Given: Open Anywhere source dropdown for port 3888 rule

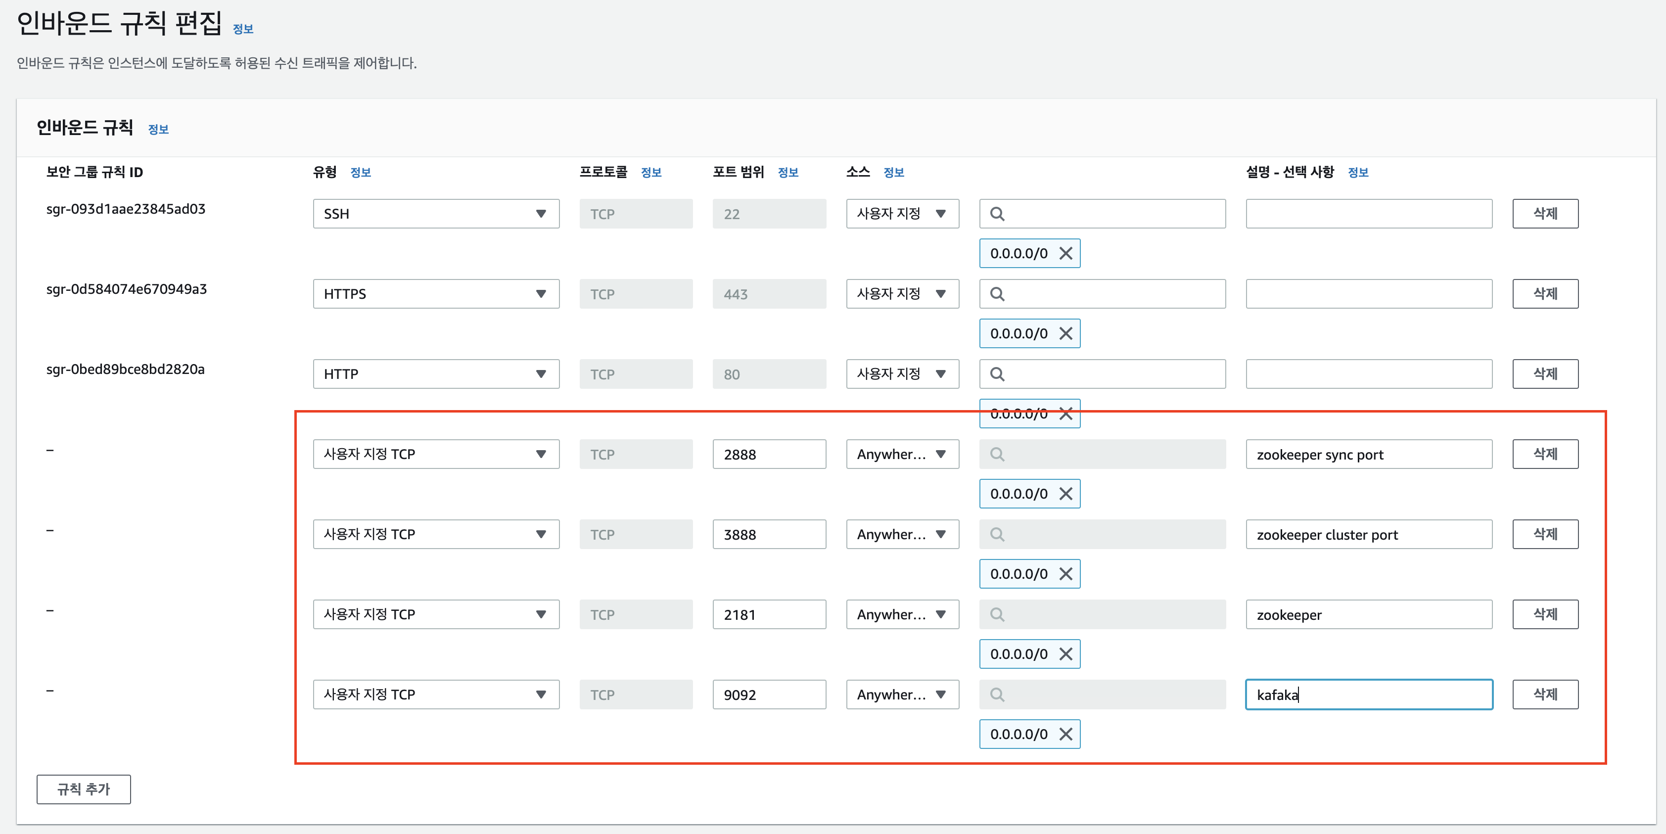Looking at the screenshot, I should (x=902, y=535).
